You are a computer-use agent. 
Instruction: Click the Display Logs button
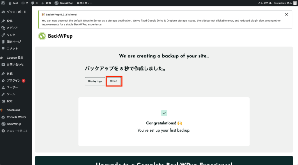pyautogui.click(x=95, y=81)
